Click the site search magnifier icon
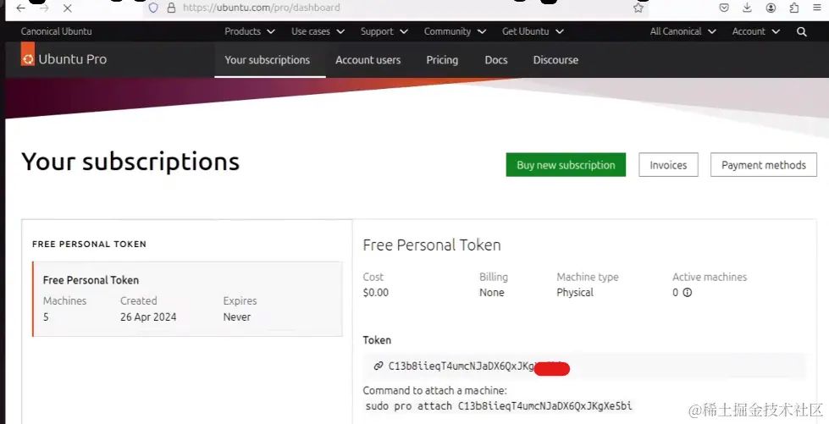The height and width of the screenshot is (424, 829). [x=802, y=31]
